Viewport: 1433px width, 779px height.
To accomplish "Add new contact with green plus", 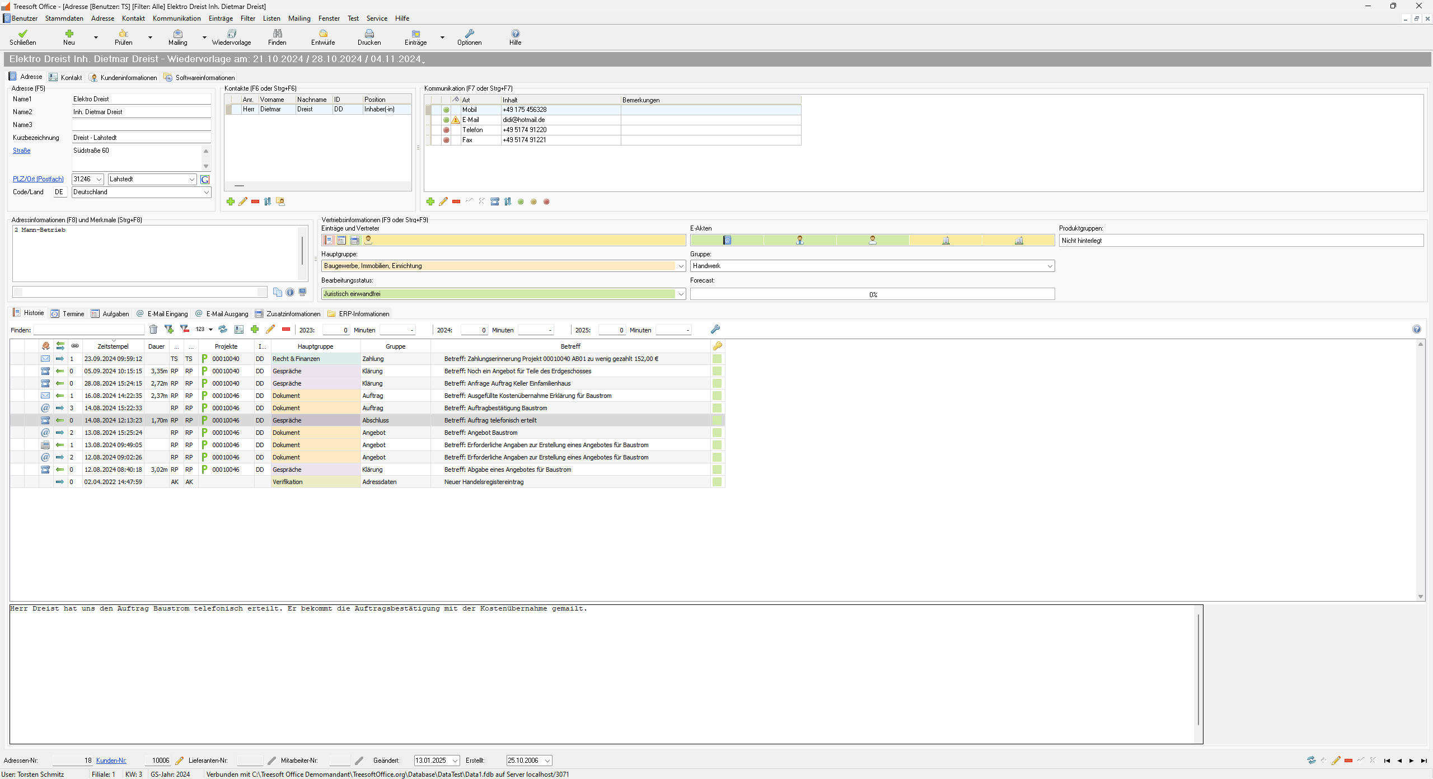I will (x=231, y=201).
